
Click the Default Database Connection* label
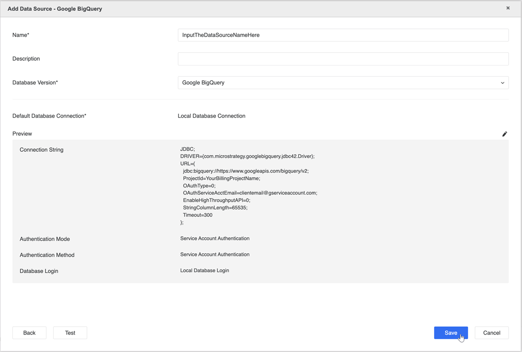pyautogui.click(x=49, y=116)
